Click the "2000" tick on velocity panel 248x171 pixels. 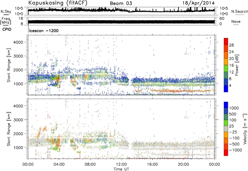coord(18,134)
